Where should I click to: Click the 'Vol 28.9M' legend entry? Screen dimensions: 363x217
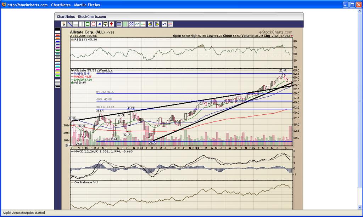pyautogui.click(x=79, y=82)
